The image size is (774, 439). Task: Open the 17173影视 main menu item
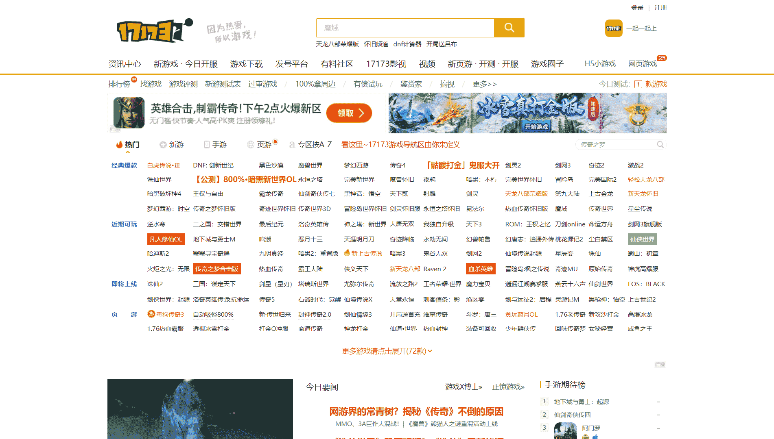pos(386,64)
